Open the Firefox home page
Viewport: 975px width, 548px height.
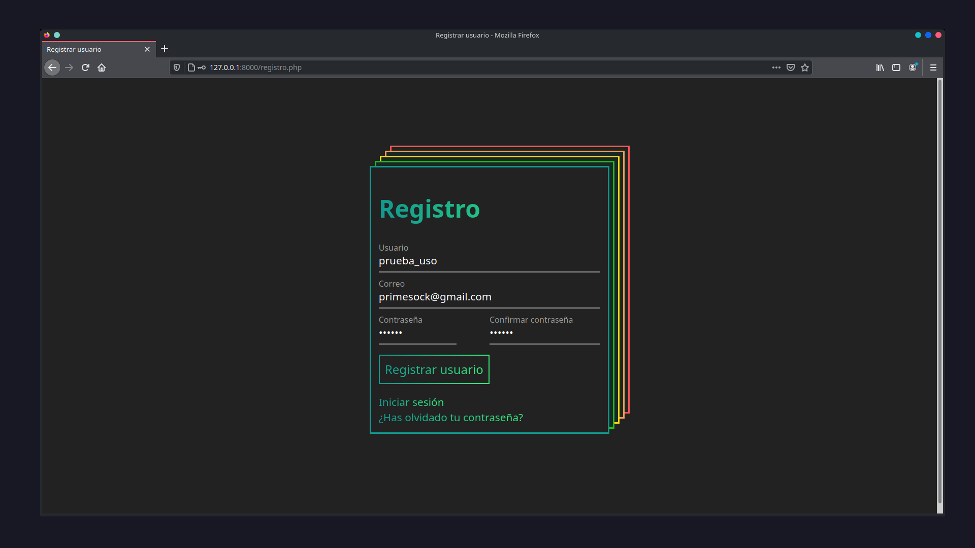pyautogui.click(x=102, y=67)
